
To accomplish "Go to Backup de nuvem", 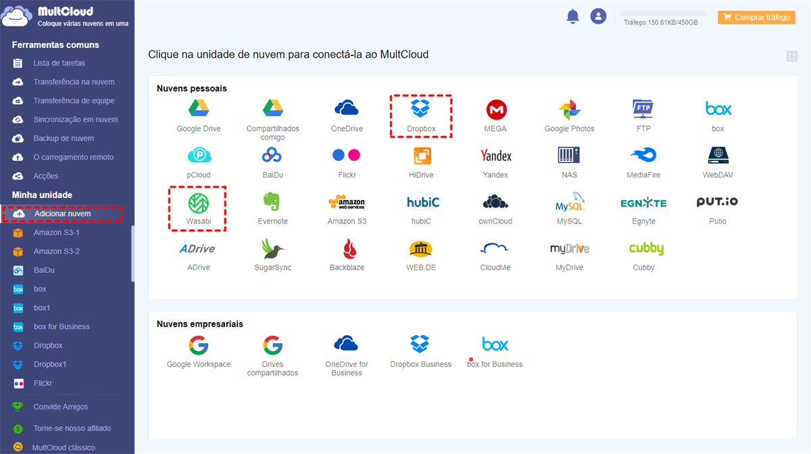I will point(64,138).
